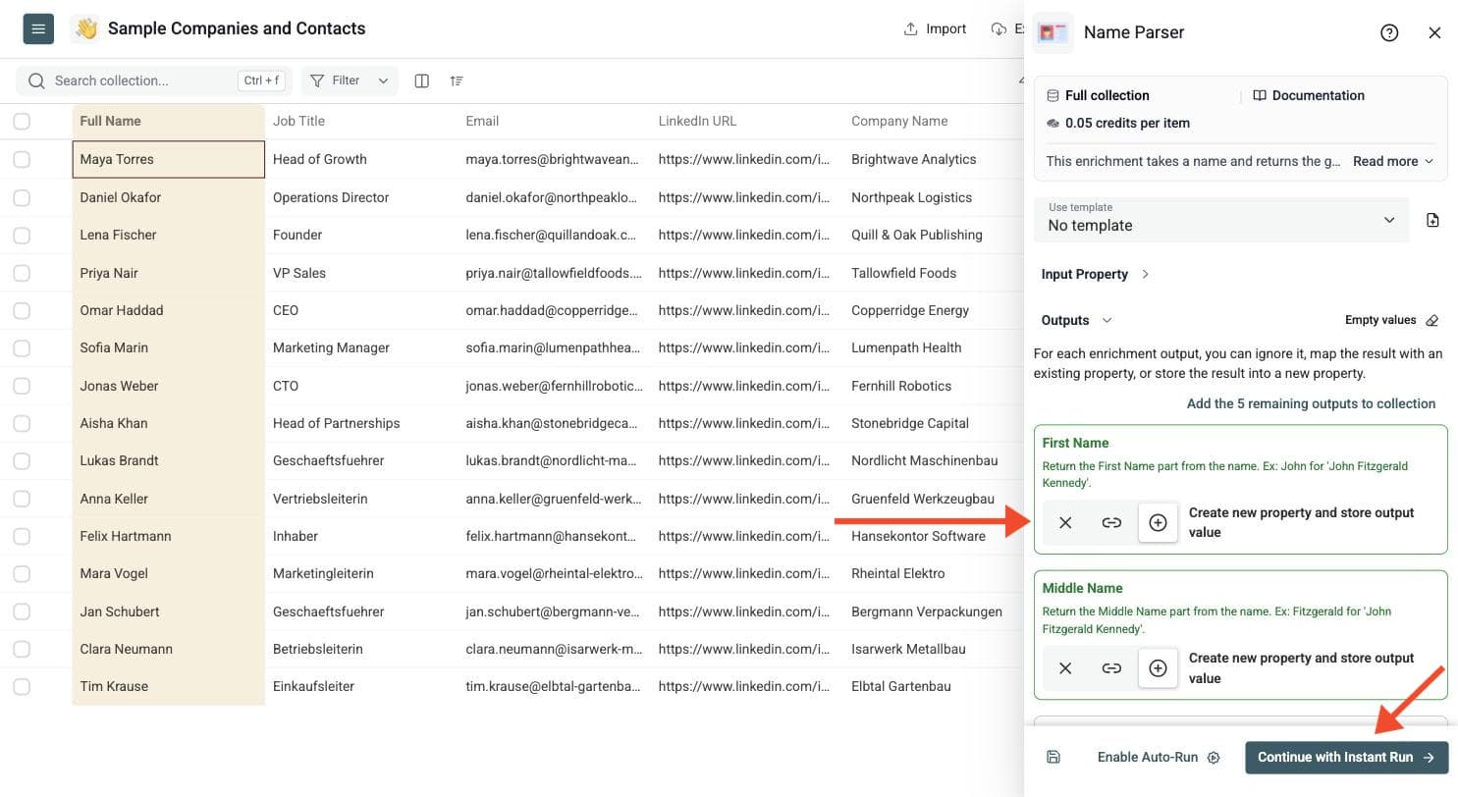1458x797 pixels.
Task: Toggle the select-all header checkbox
Action: tap(22, 121)
